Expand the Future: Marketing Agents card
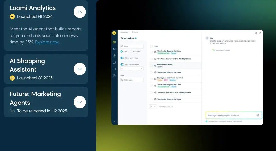This screenshot has width=276, height=151. pos(80,102)
